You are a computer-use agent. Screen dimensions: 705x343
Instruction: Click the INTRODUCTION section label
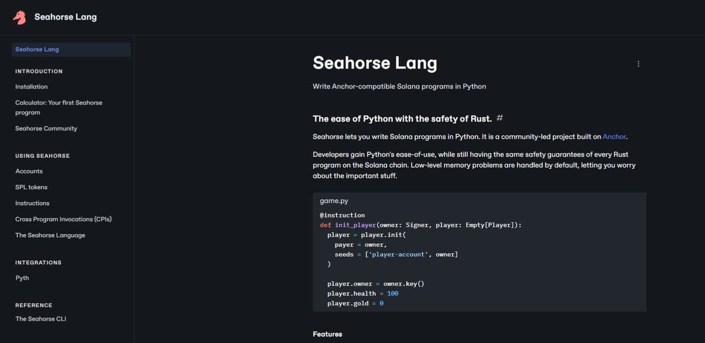pyautogui.click(x=39, y=71)
